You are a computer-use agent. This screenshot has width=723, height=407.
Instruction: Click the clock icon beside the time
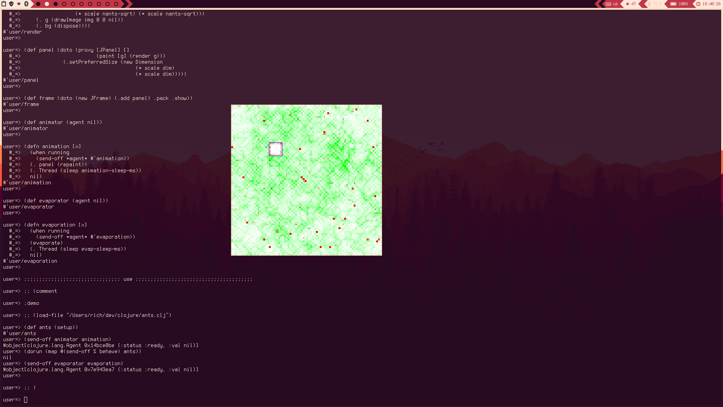[698, 4]
